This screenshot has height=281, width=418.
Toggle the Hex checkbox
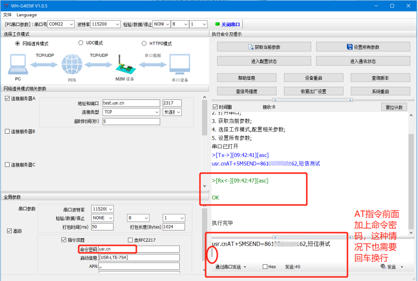pos(265,267)
